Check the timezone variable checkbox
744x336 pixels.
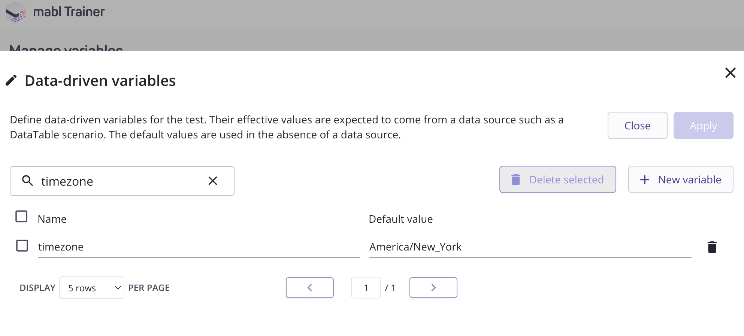22,246
